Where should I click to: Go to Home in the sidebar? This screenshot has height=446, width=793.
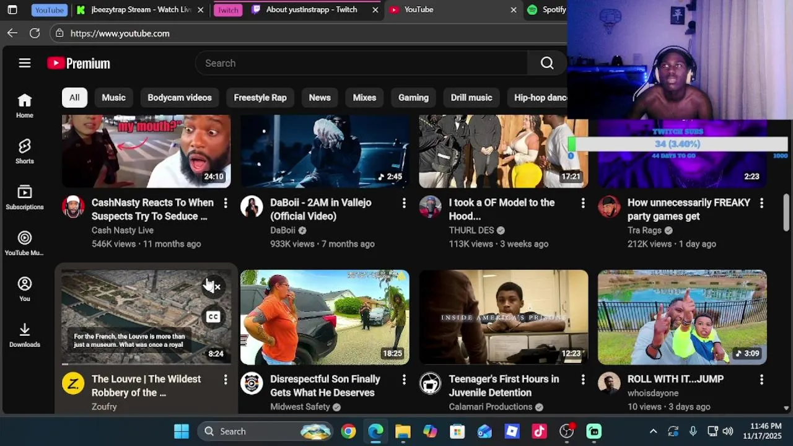tap(25, 106)
